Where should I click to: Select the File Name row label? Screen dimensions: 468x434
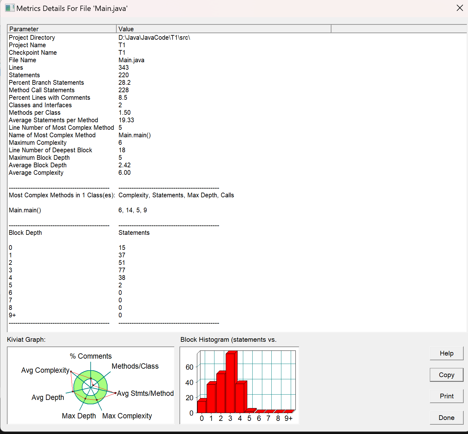click(x=23, y=60)
